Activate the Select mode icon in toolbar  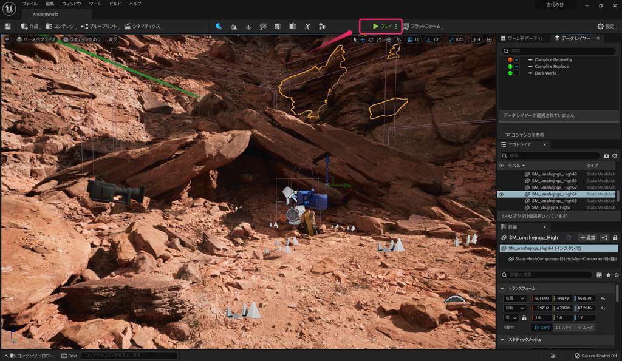[x=219, y=26]
